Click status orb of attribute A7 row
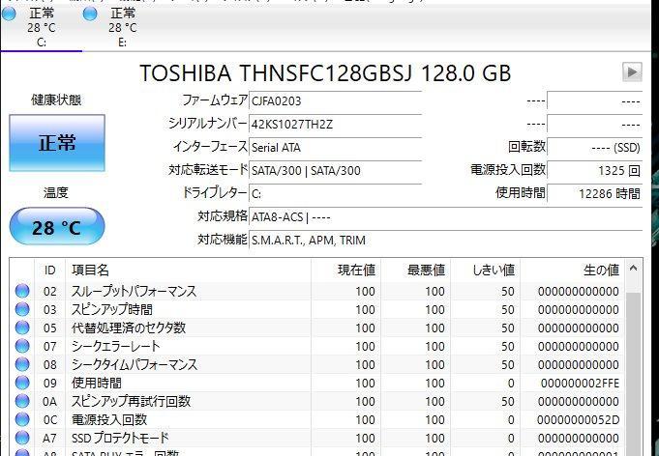This screenshot has height=456, width=659. pos(22,438)
